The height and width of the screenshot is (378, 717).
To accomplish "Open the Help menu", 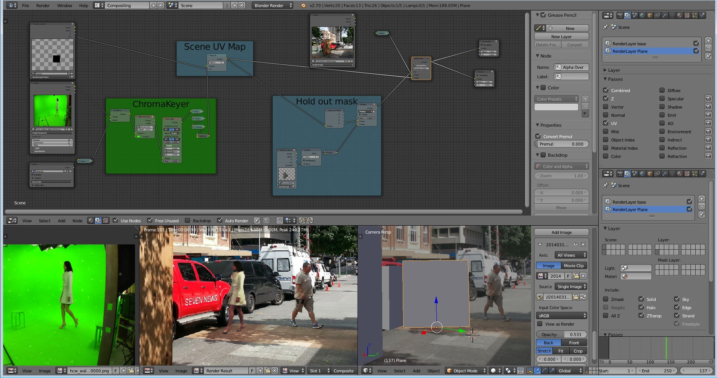I will coord(83,5).
